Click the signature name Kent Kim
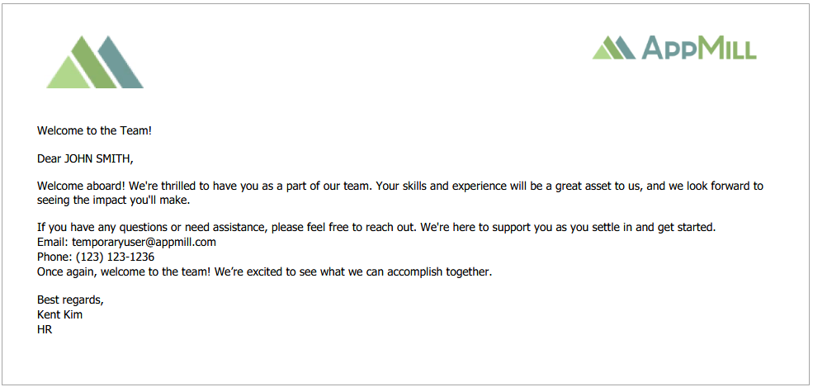 59,314
